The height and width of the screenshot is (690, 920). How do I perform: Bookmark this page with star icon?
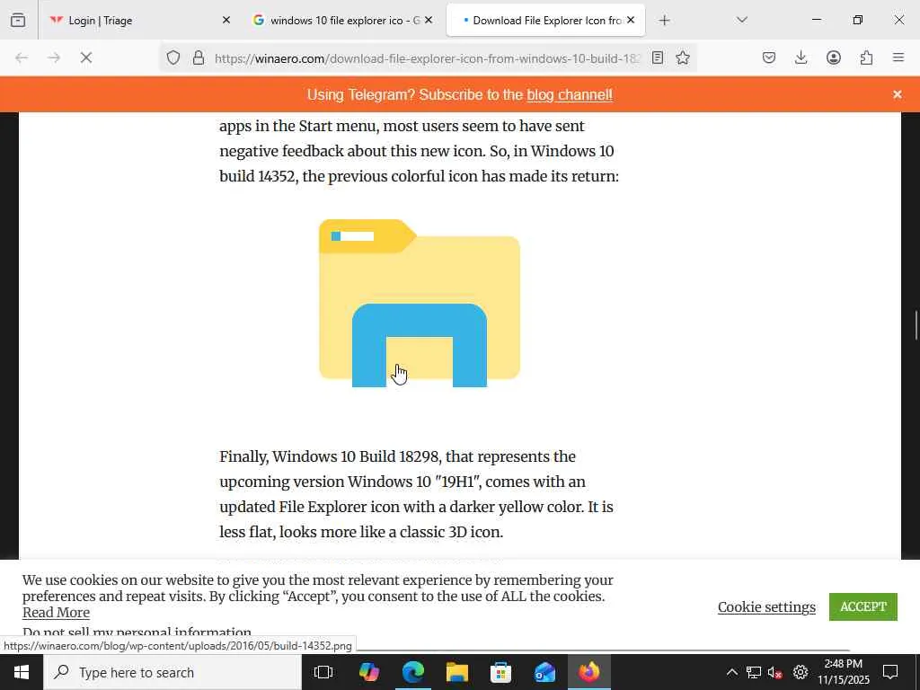[x=683, y=57]
